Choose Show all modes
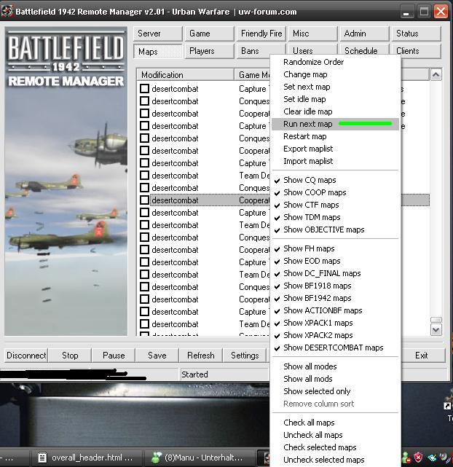Image resolution: width=453 pixels, height=467 pixels. (x=335, y=366)
